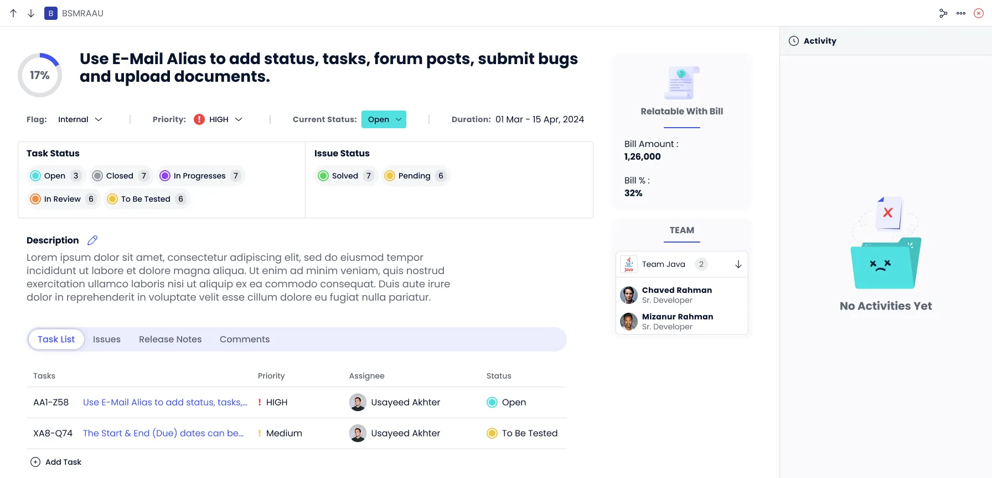Click the Team Java logo icon

629,264
